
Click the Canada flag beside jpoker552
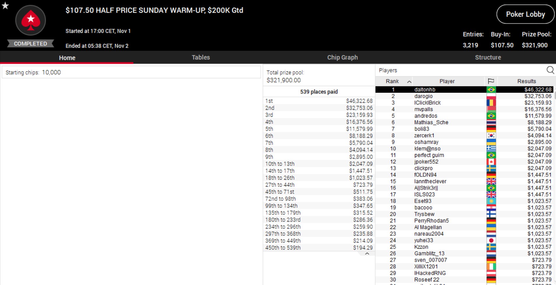tap(491, 162)
